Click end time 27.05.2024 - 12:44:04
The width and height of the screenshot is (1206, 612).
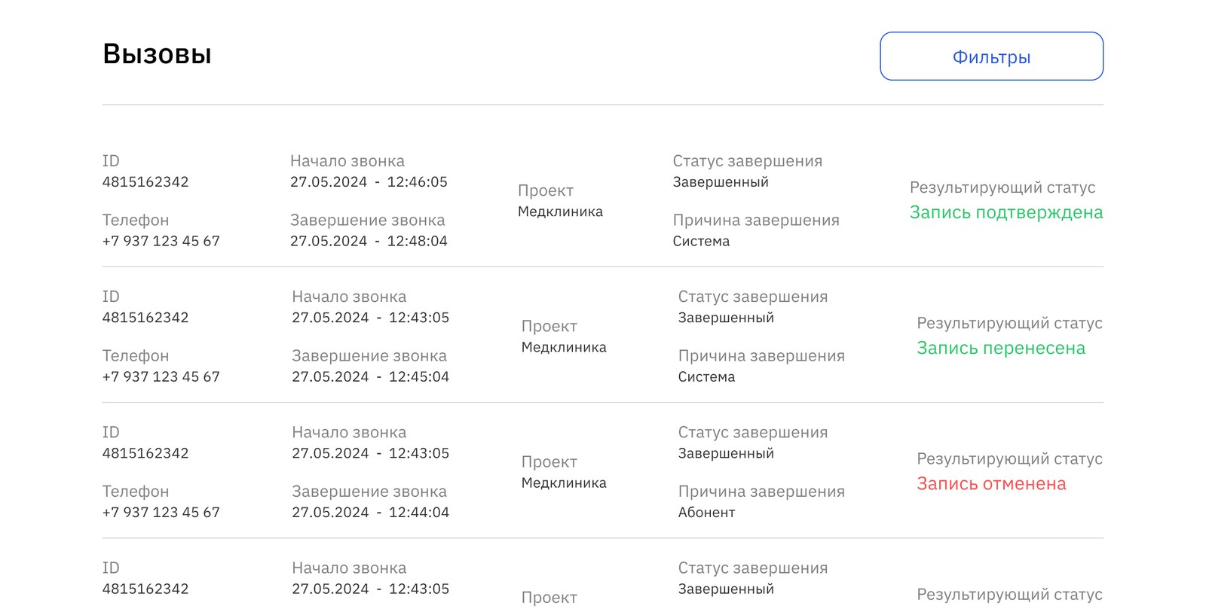[370, 512]
